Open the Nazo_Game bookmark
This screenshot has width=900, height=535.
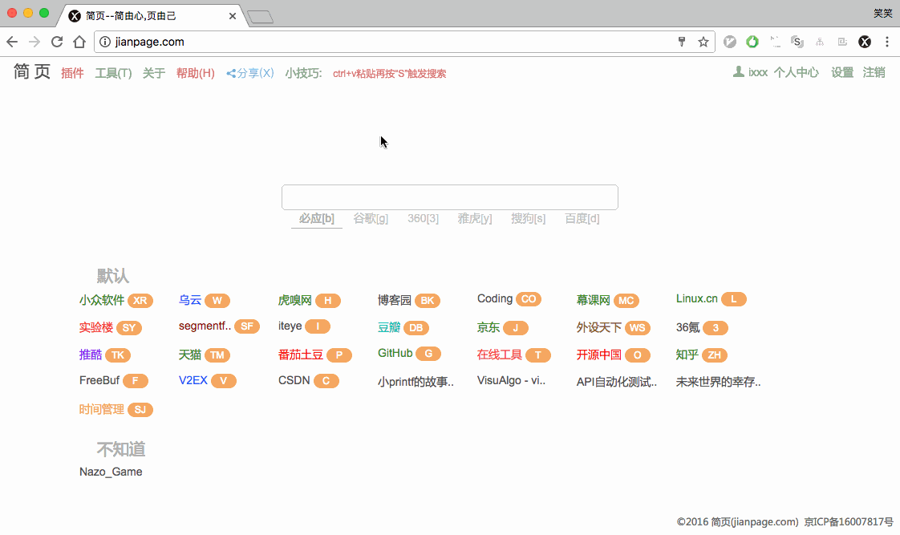pos(111,472)
